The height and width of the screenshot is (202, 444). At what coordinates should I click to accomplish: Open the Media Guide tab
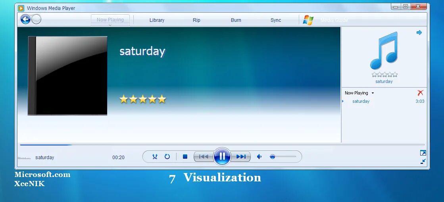pyautogui.click(x=334, y=20)
